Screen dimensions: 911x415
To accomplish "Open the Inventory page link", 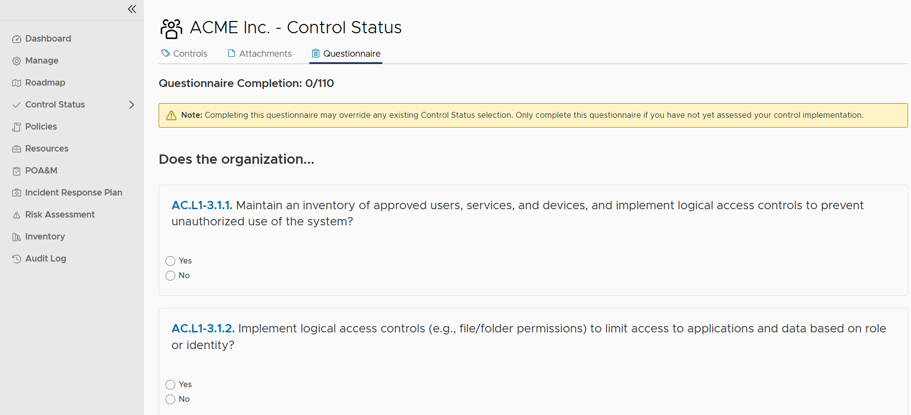I will pos(45,237).
